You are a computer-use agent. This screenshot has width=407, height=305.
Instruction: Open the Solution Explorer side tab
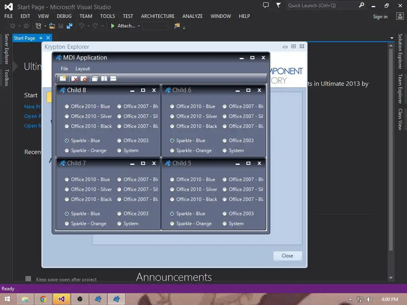pyautogui.click(x=400, y=51)
